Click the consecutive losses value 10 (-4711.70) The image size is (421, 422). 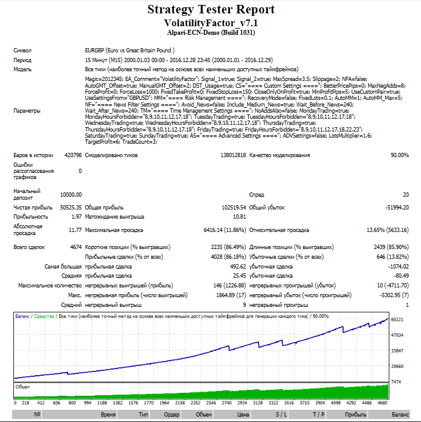393,286
